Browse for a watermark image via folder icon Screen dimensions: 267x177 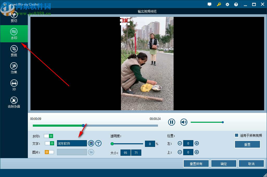point(91,152)
